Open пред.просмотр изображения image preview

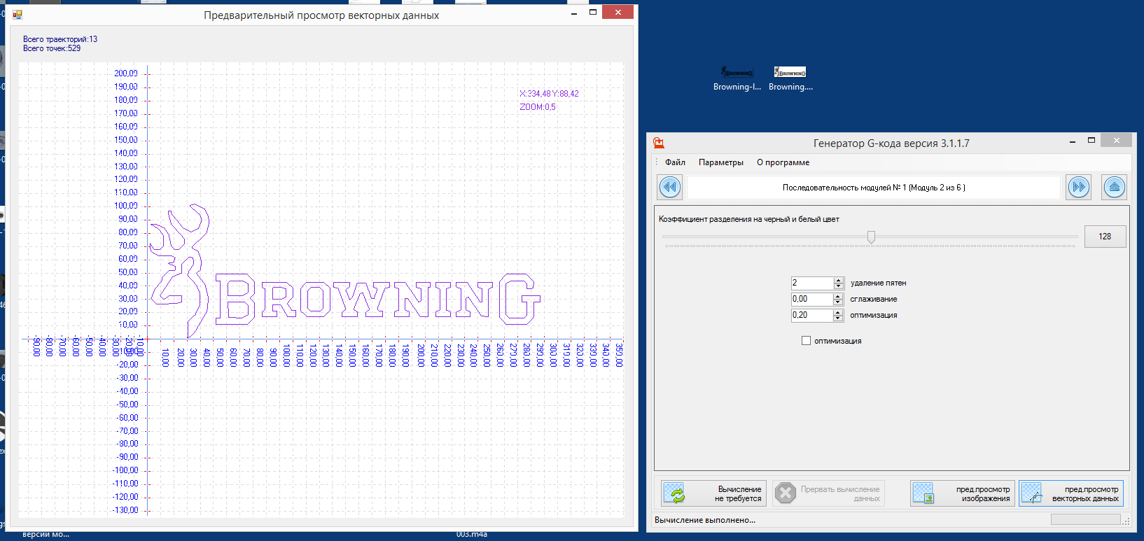coord(963,493)
